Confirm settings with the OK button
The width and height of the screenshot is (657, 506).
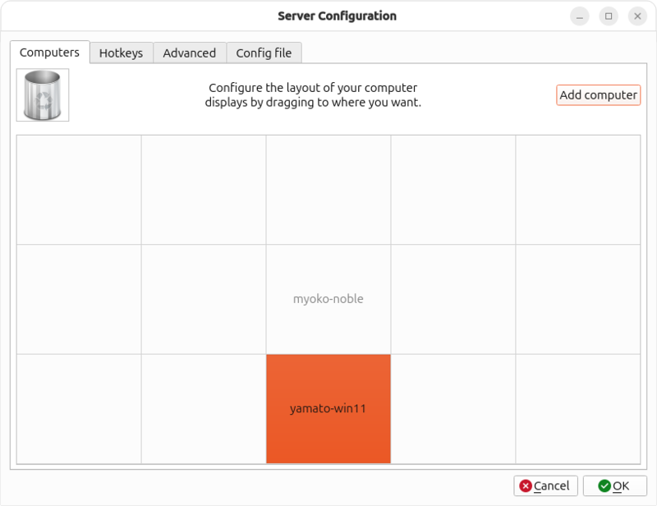(614, 485)
